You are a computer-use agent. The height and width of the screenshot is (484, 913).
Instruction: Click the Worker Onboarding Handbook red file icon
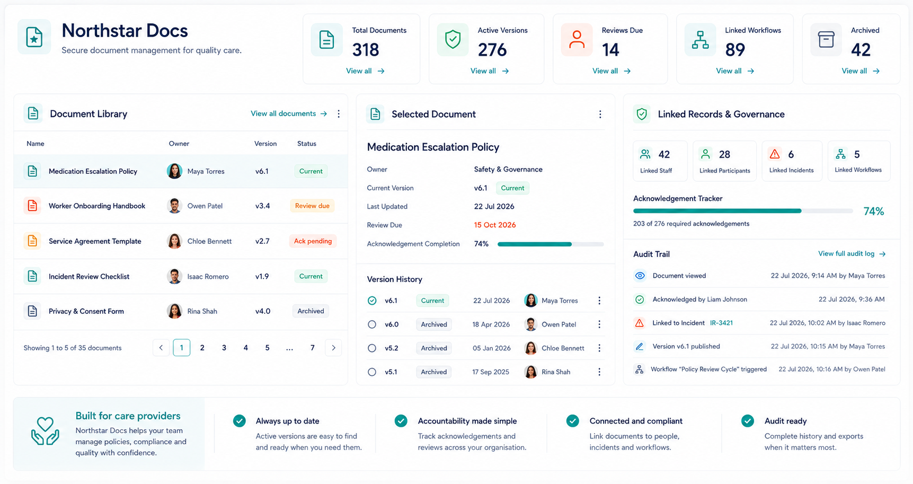pos(32,206)
